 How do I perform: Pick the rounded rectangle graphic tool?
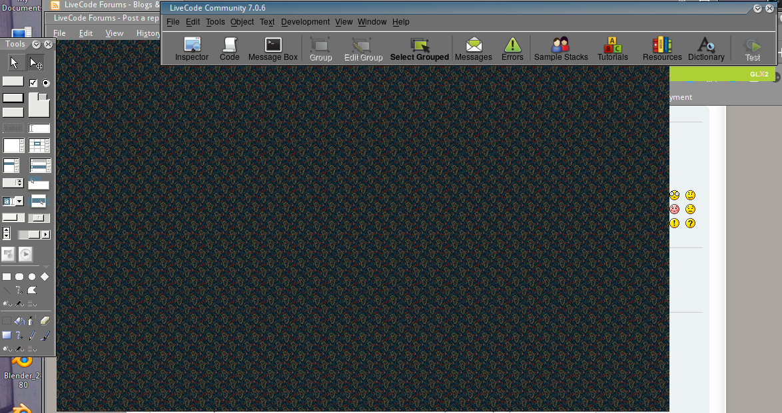click(x=19, y=277)
